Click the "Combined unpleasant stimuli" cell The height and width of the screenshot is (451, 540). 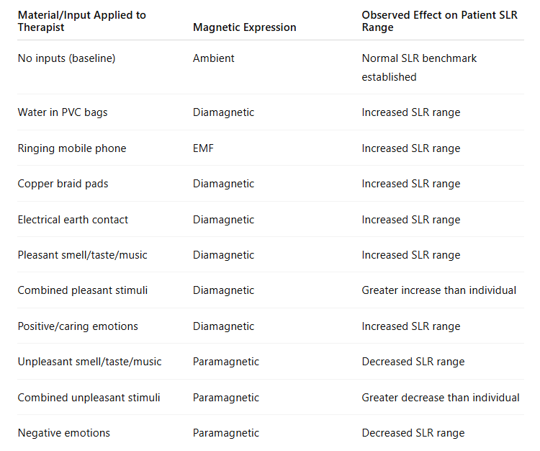click(x=89, y=398)
